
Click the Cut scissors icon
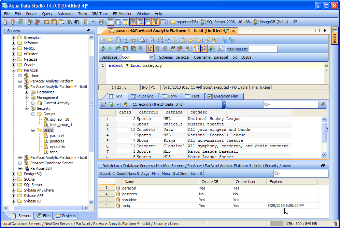[x=168, y=40]
